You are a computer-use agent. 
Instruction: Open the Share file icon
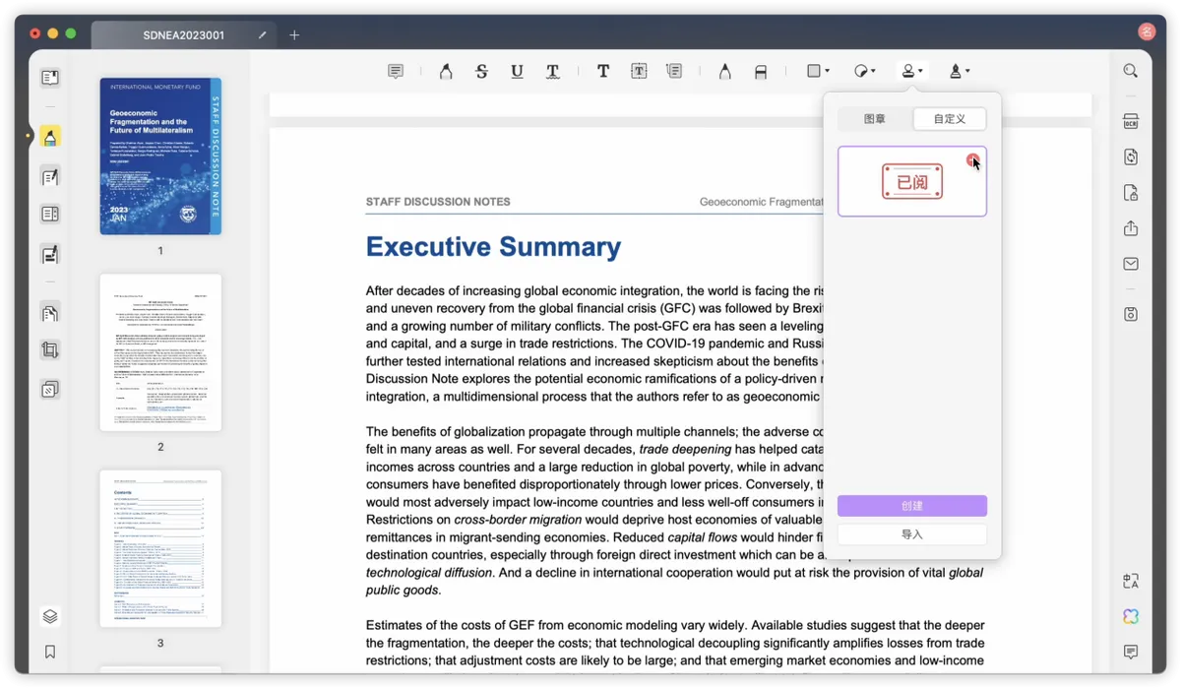(x=1131, y=228)
